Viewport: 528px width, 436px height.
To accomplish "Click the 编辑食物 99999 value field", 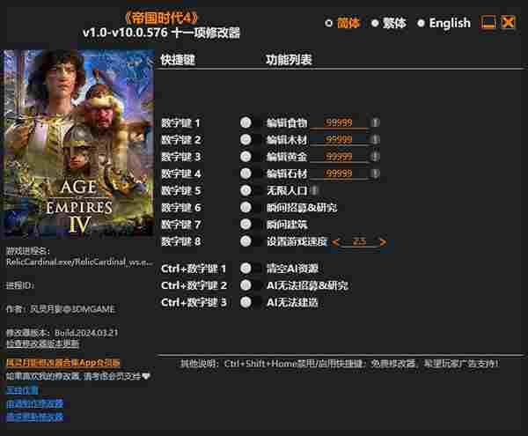I will click(339, 122).
